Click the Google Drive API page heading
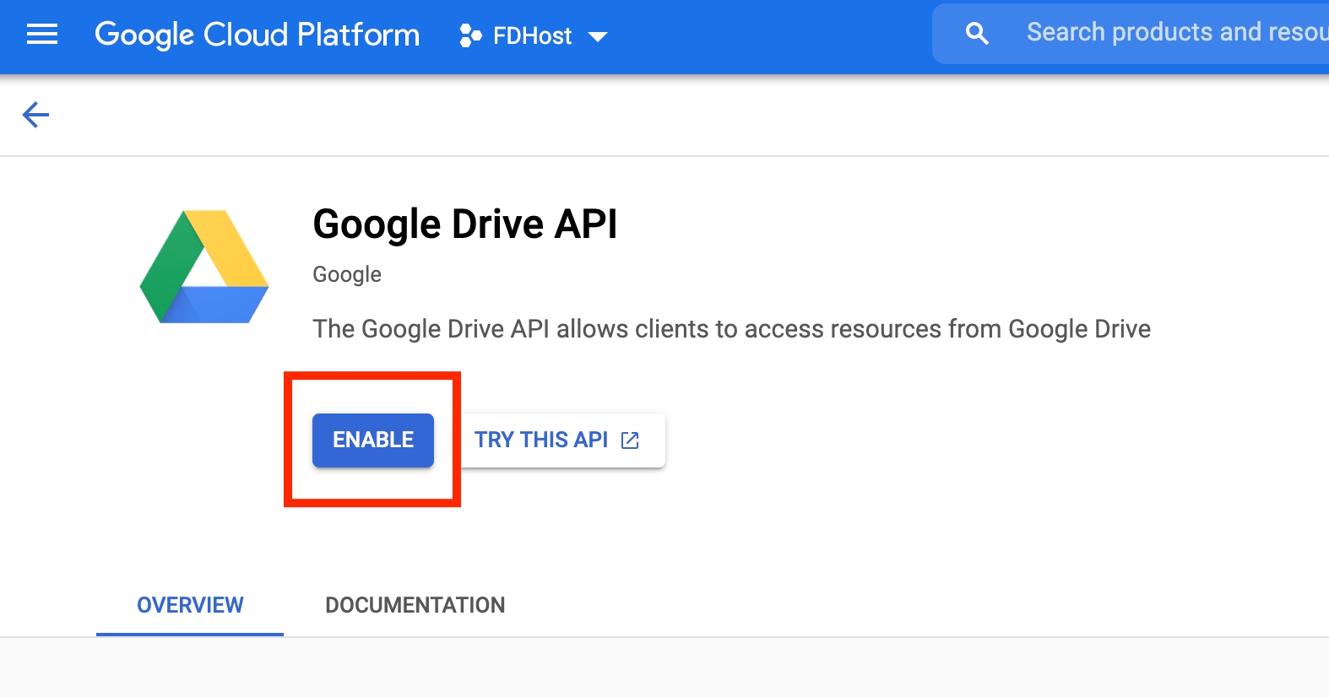 [464, 224]
